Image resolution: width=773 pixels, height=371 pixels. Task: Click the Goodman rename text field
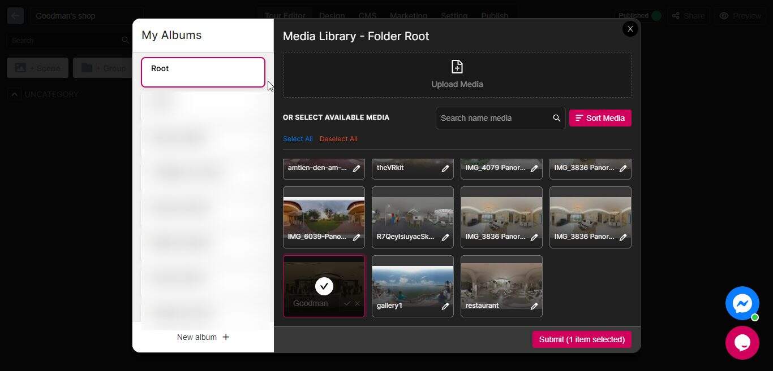(x=314, y=304)
